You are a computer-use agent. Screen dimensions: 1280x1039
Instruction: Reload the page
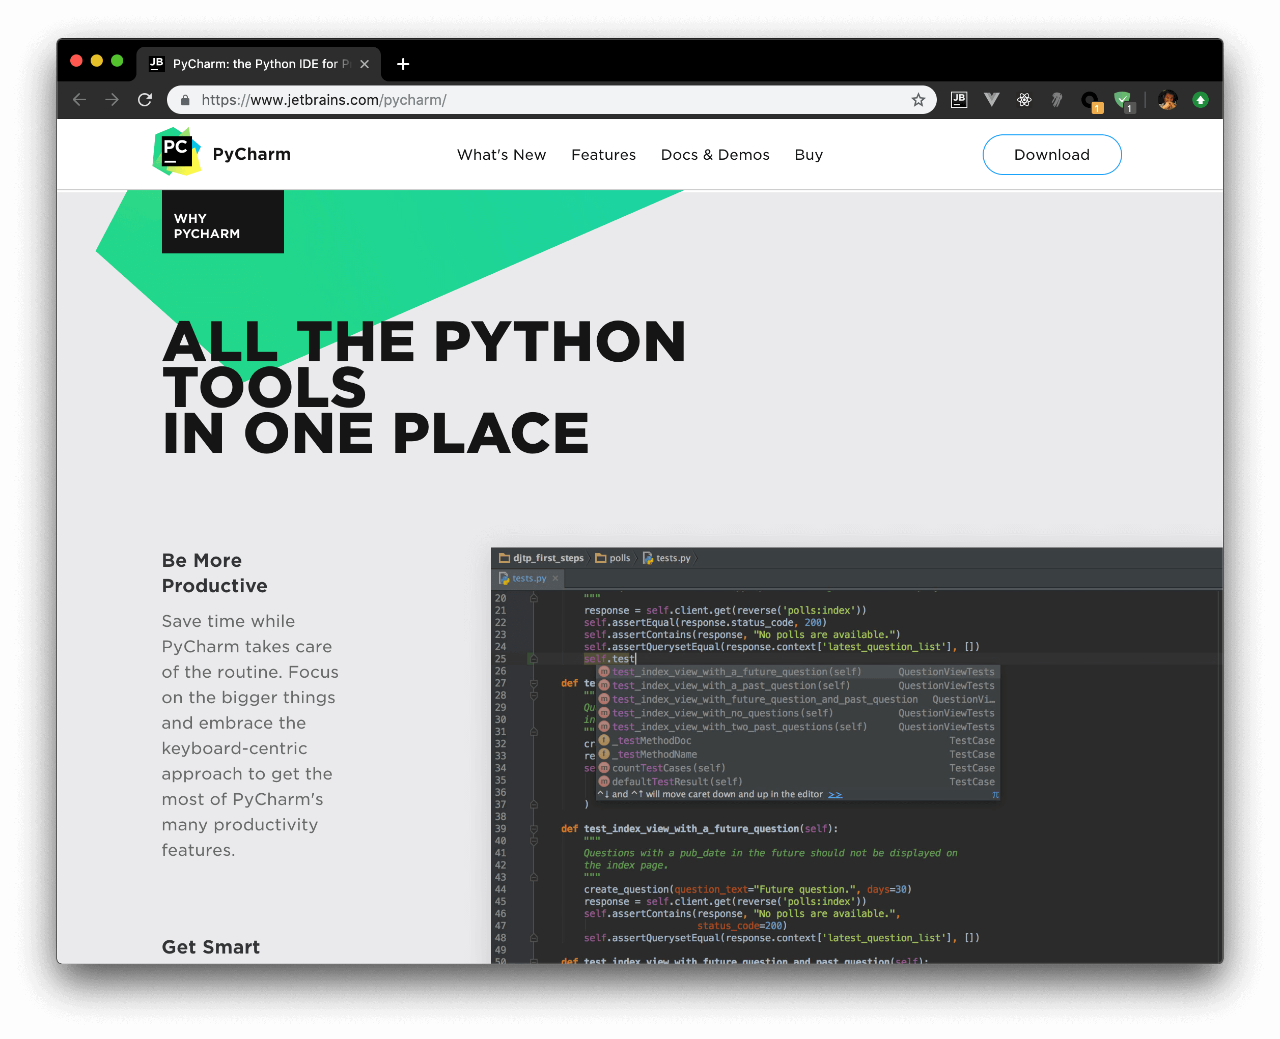point(145,100)
